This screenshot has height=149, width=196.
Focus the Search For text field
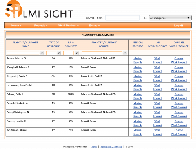(122, 18)
